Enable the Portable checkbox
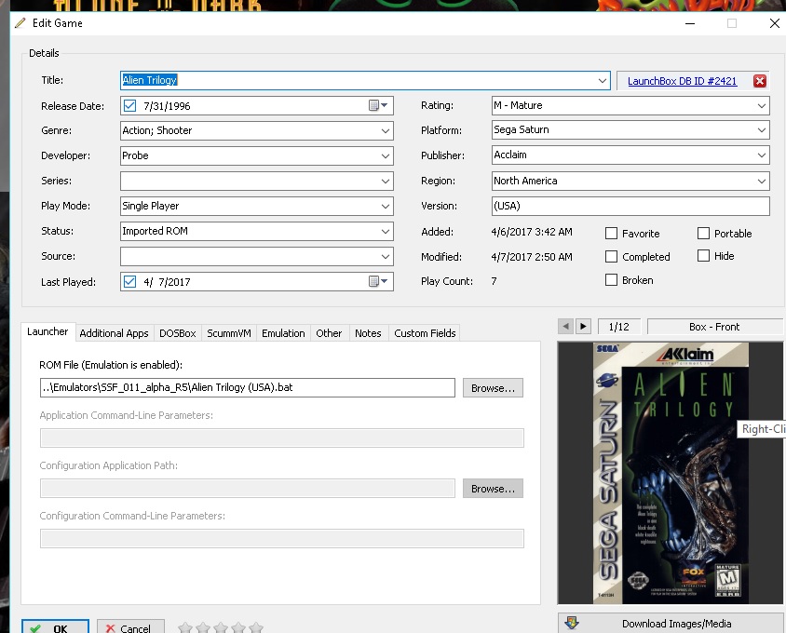The image size is (786, 633). 703,233
